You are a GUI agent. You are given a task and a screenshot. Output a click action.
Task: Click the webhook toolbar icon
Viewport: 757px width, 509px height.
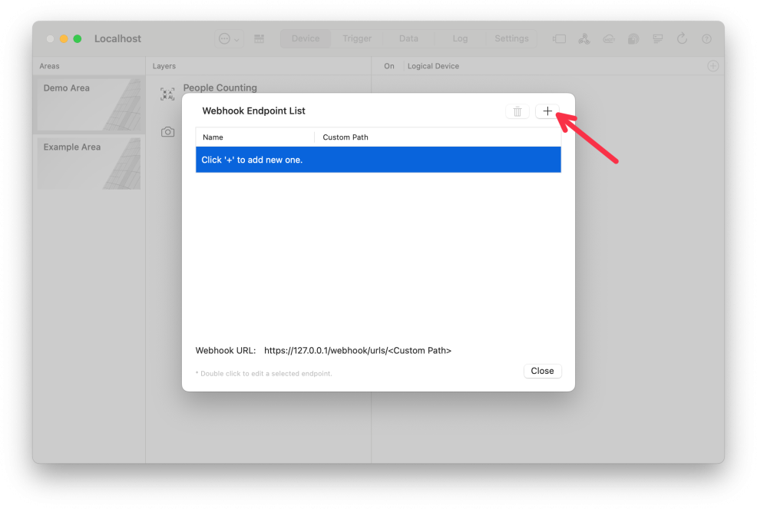coord(584,38)
